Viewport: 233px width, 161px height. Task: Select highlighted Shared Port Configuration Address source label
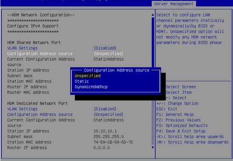40,54
